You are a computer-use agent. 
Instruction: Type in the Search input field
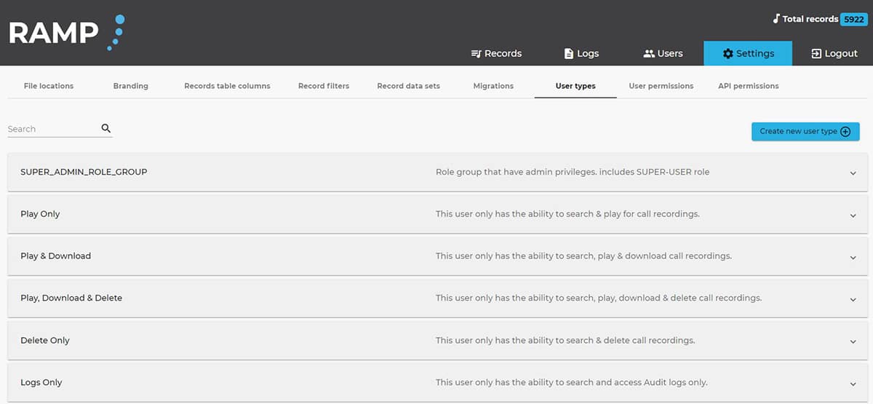click(x=52, y=129)
